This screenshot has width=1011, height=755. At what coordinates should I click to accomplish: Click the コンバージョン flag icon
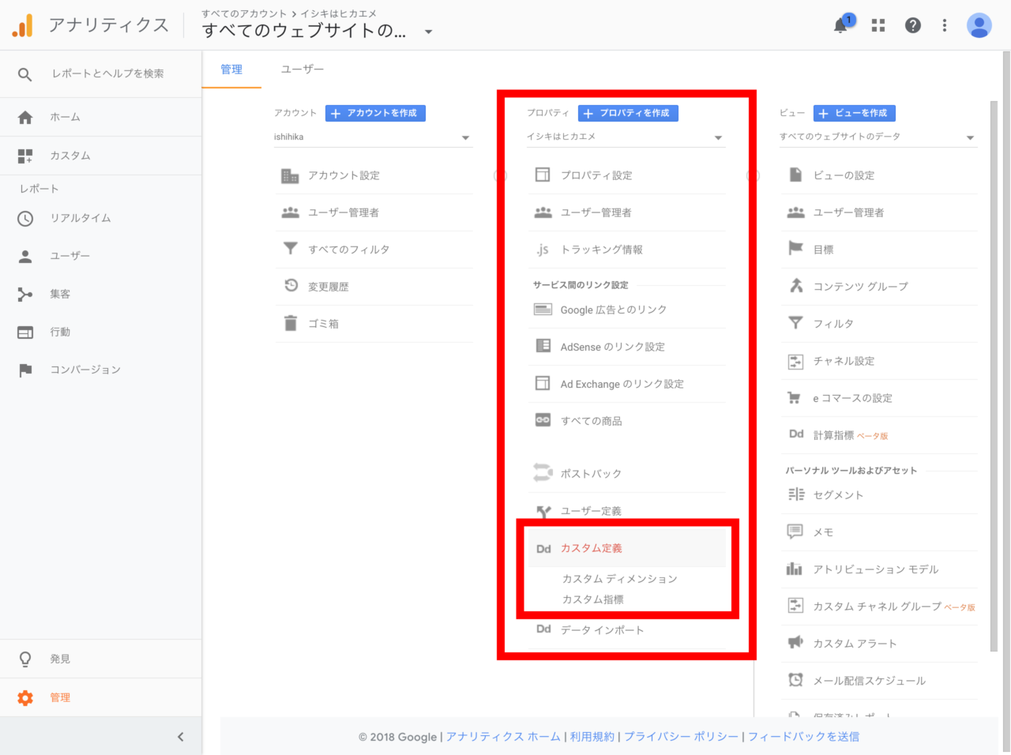tap(25, 370)
